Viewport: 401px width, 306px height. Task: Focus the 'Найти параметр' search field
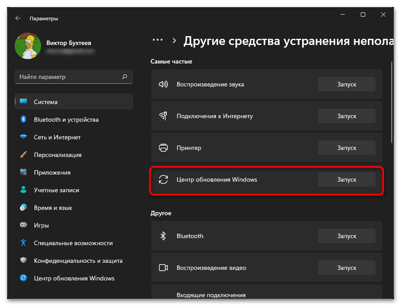tap(74, 77)
